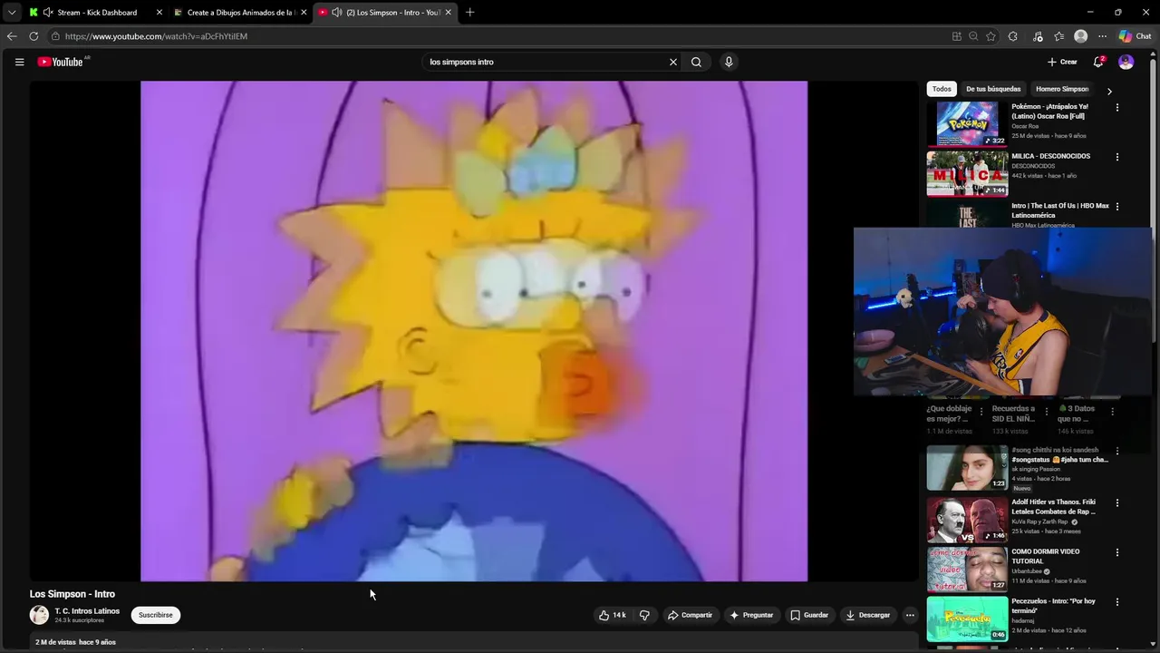
Task: Open the notifications bell
Action: tap(1098, 62)
